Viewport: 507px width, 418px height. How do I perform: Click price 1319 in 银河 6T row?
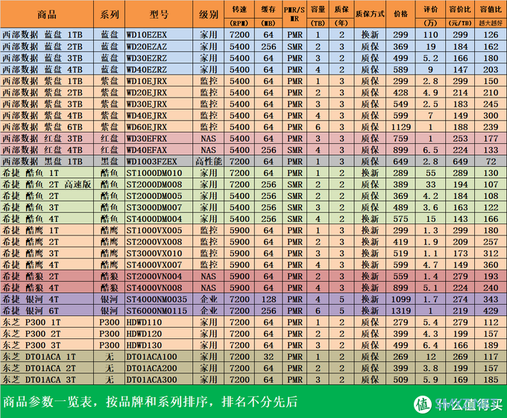tap(400, 311)
